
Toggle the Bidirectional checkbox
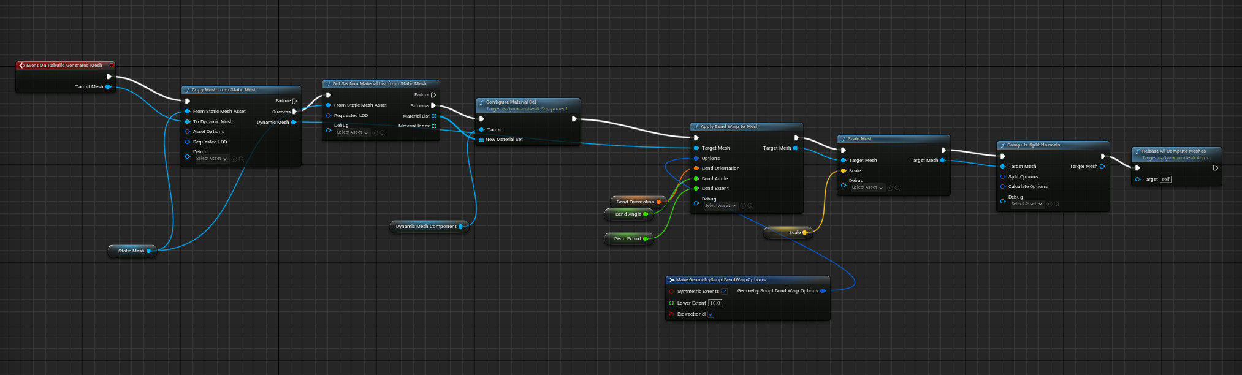click(711, 314)
